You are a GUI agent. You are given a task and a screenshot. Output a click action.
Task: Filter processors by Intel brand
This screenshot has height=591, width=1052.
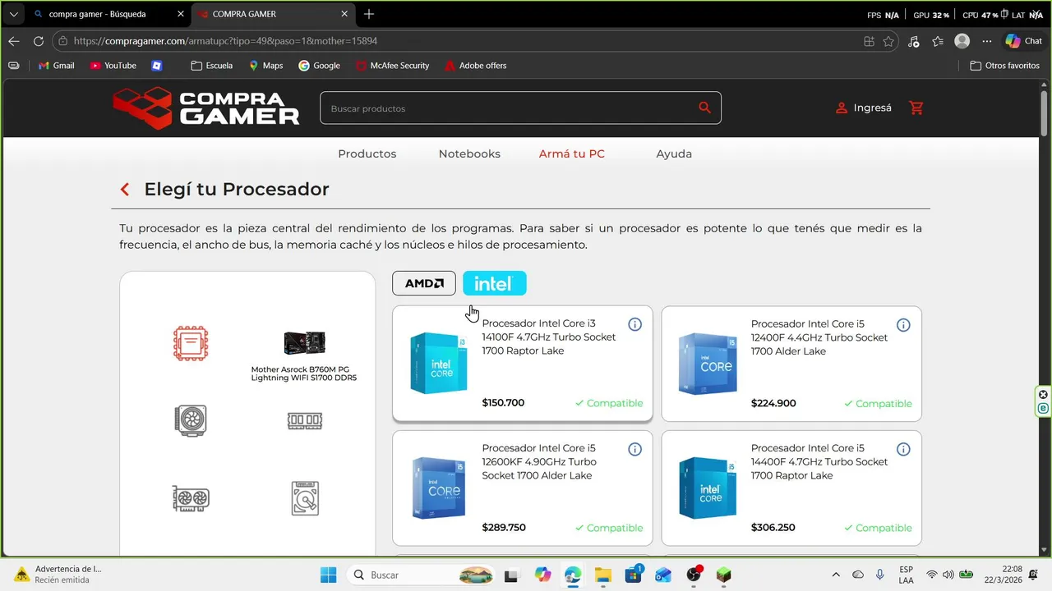495,283
